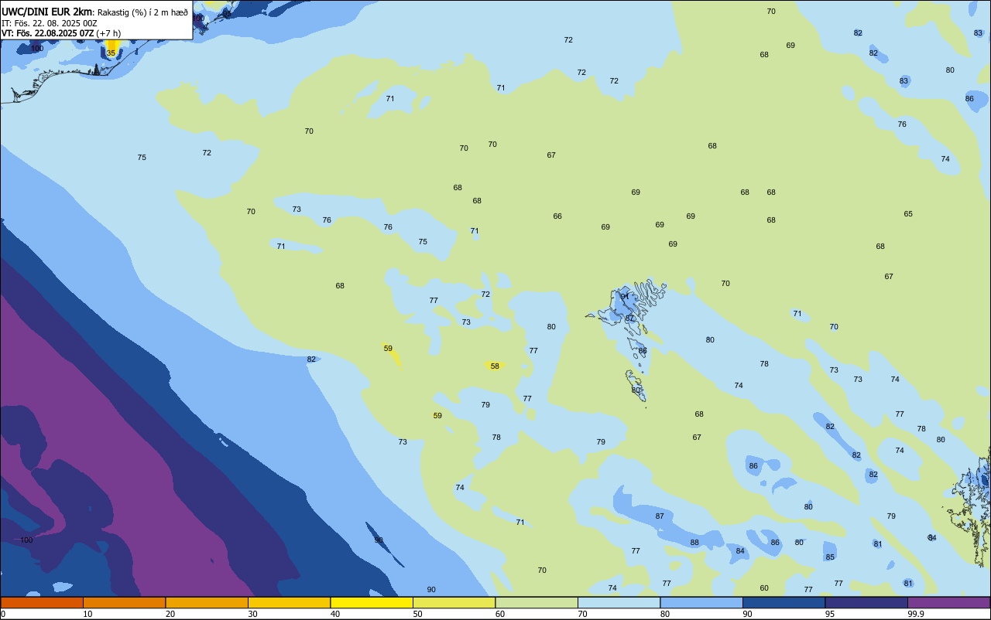Click the legend scale label 40
Image resolution: width=991 pixels, height=620 pixels.
[x=335, y=614]
